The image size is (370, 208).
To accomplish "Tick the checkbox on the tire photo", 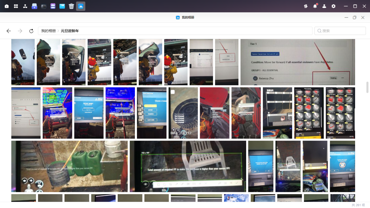I will 173,92.
